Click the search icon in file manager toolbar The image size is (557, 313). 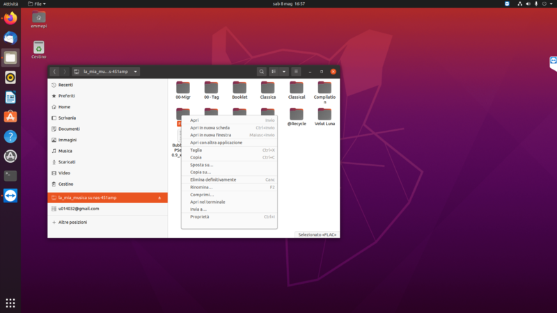[x=261, y=71]
